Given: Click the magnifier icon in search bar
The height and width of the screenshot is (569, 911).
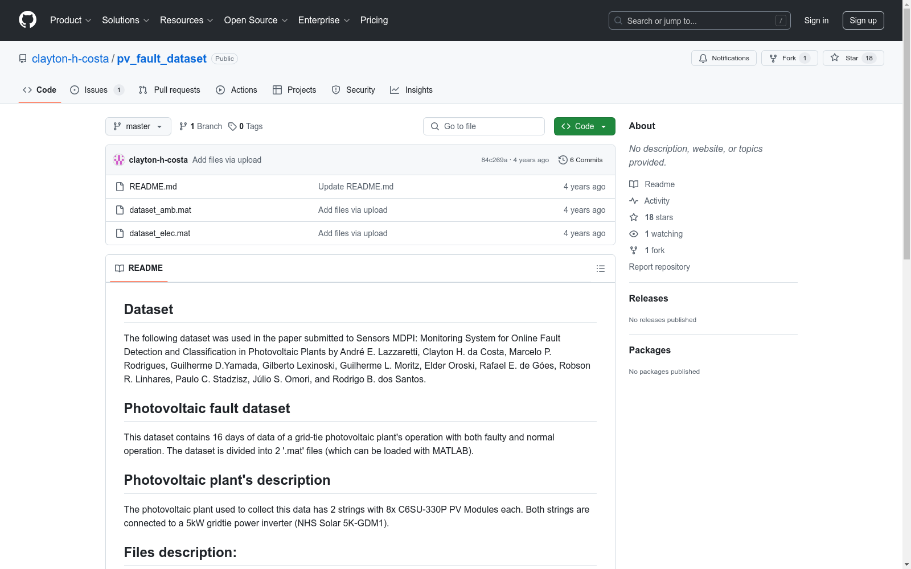Looking at the screenshot, I should pos(618,20).
